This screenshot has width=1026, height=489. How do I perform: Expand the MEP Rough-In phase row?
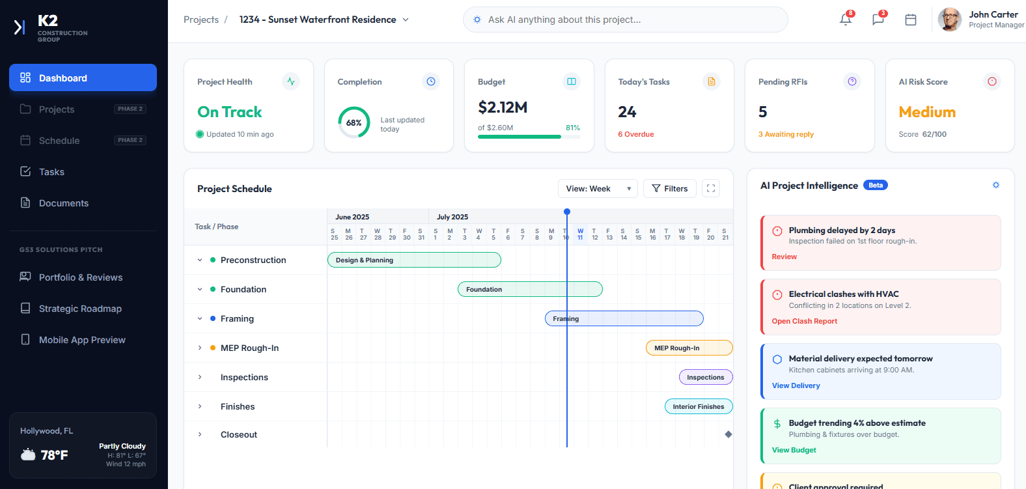pos(200,348)
